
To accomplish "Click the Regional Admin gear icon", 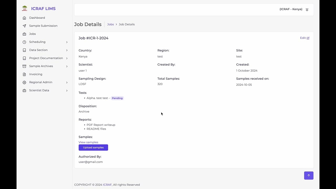I will tap(24, 82).
